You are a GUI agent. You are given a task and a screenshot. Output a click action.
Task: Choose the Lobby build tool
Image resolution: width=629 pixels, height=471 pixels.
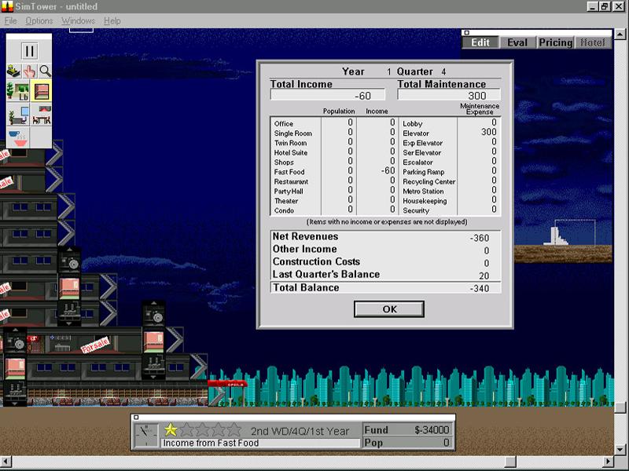tap(17, 90)
